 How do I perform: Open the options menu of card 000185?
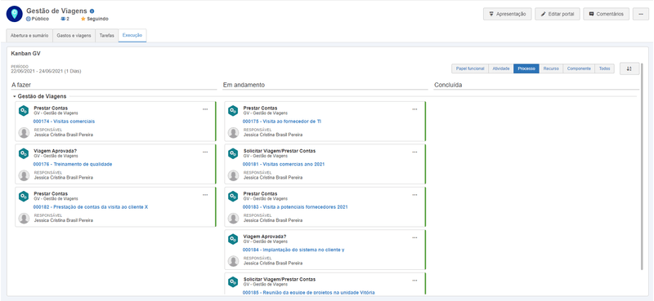pyautogui.click(x=414, y=280)
